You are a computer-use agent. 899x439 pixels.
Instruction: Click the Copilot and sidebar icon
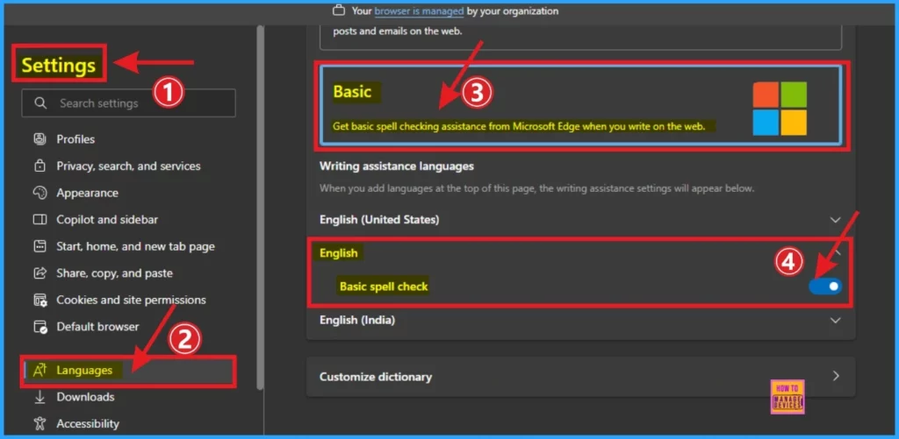point(40,220)
